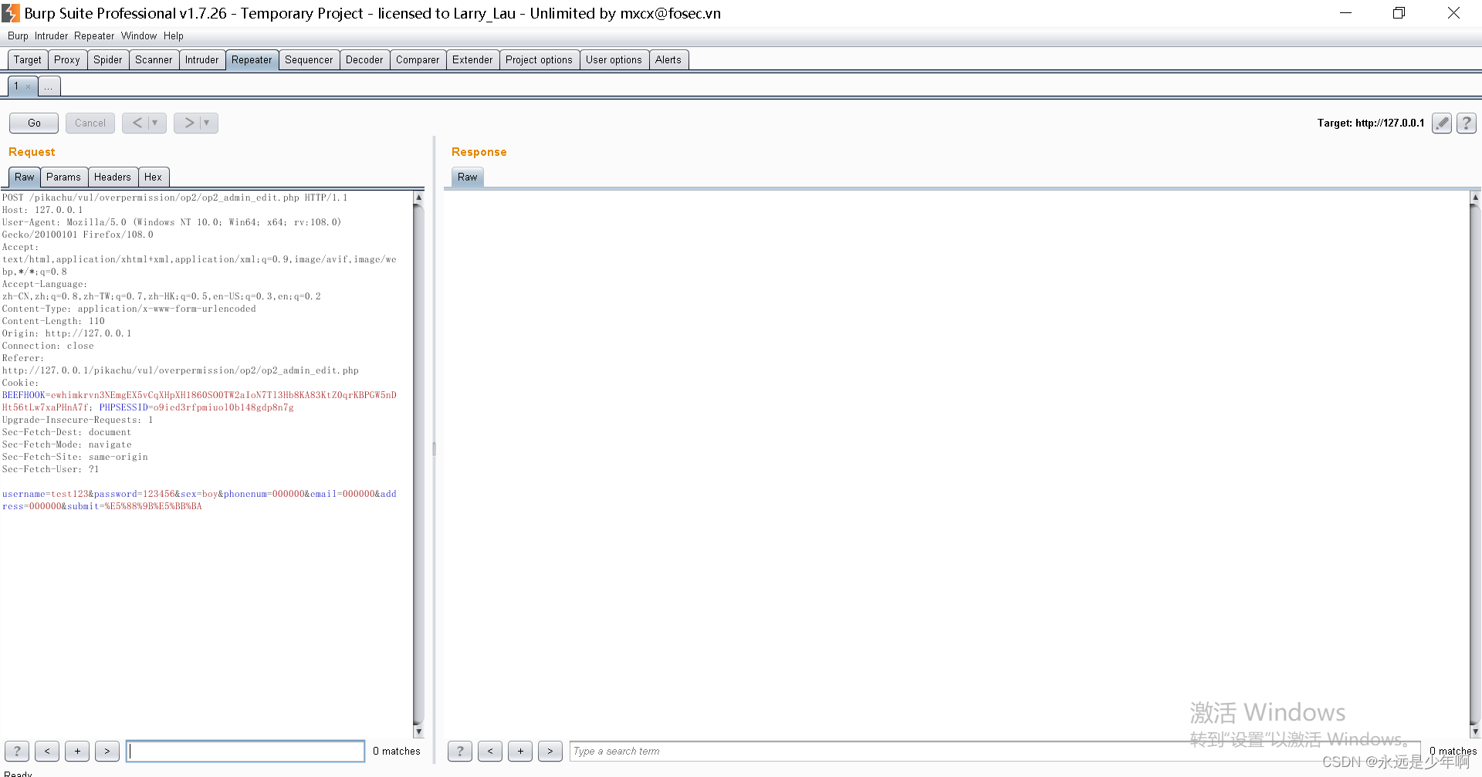Viewport: 1482px width, 777px height.
Task: Find next match in response search
Action: (x=550, y=751)
